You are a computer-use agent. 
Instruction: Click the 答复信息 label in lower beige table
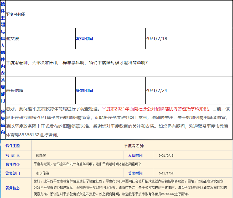12,188
